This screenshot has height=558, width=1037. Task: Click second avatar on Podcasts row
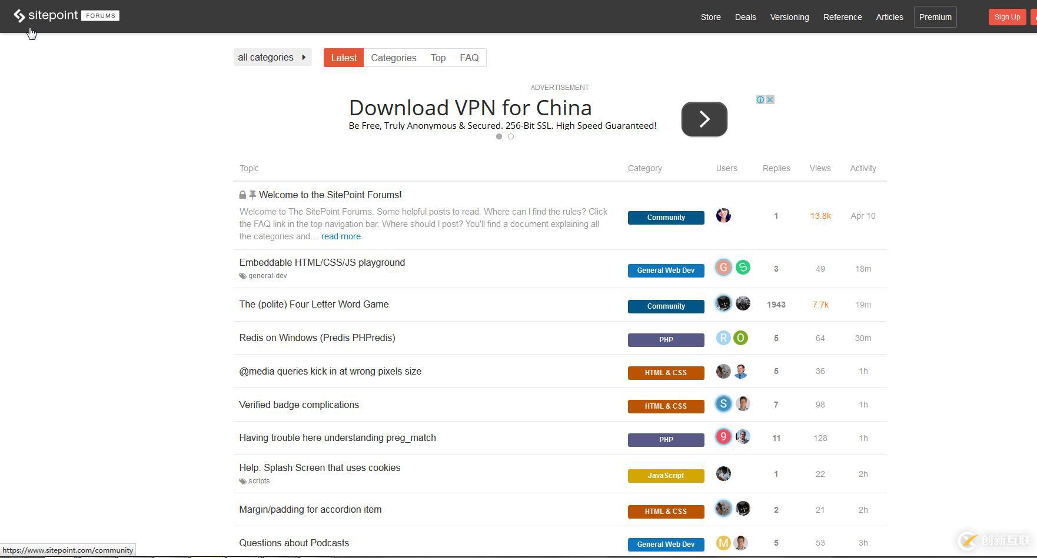coord(740,543)
